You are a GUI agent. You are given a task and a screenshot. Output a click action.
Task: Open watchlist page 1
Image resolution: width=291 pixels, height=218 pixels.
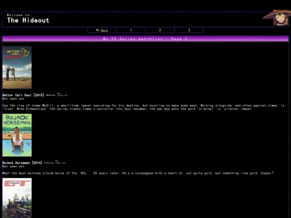[131, 30]
